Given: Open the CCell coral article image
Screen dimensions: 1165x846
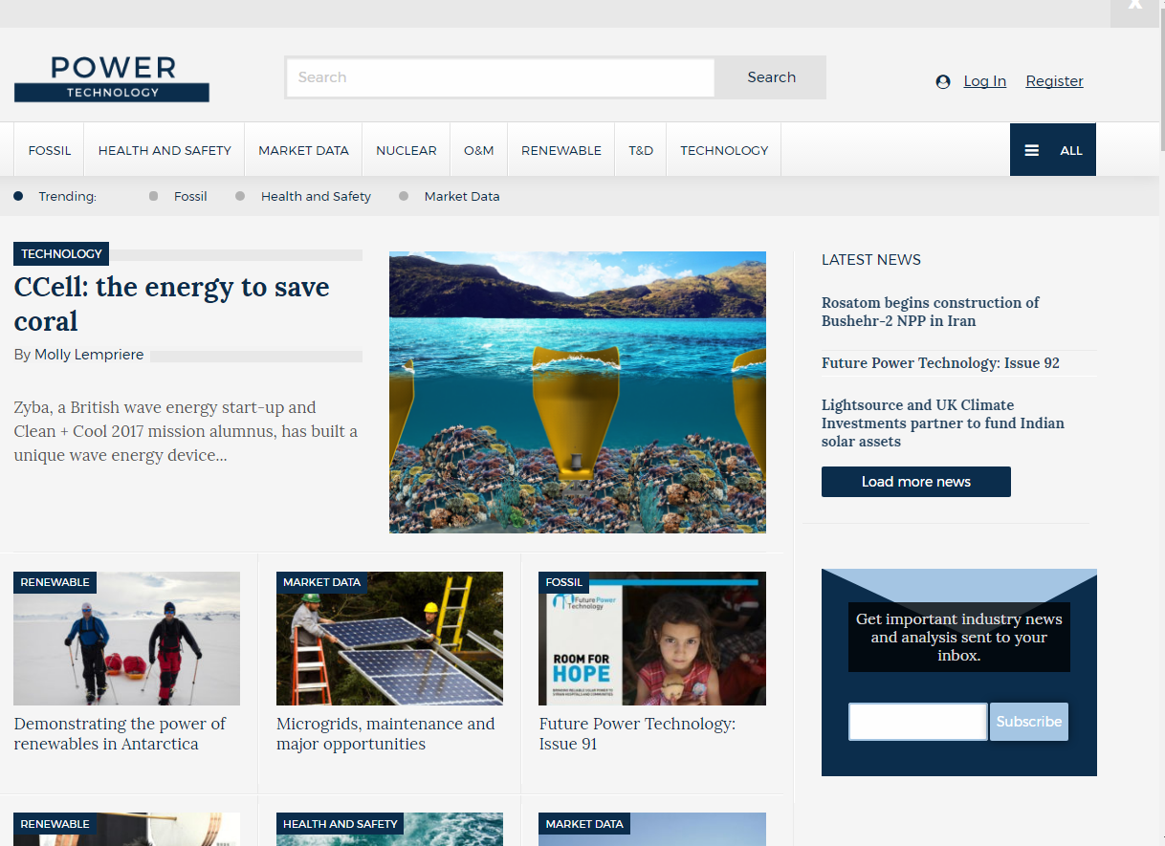Looking at the screenshot, I should tap(577, 392).
